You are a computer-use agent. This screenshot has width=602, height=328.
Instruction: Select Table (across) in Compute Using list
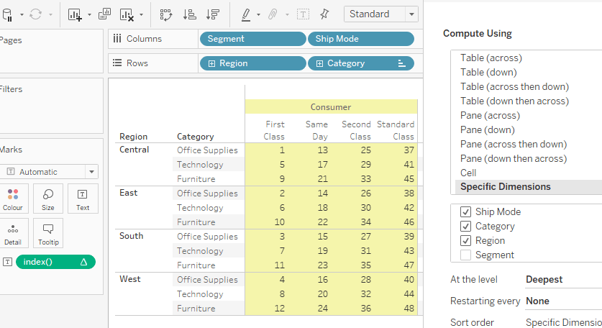click(x=491, y=58)
